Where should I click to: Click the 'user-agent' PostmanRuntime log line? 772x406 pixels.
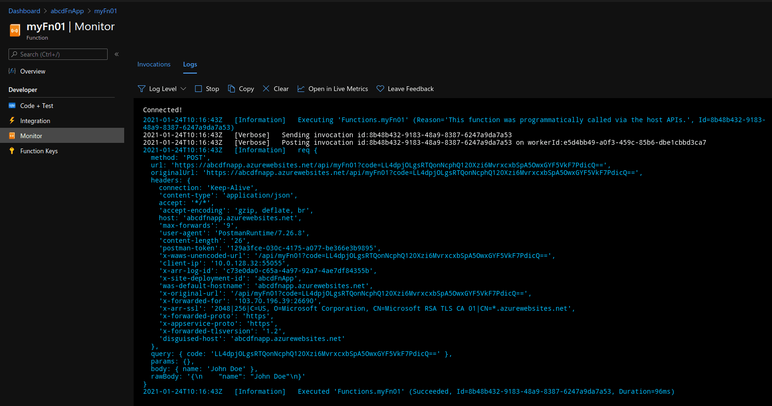click(234, 233)
